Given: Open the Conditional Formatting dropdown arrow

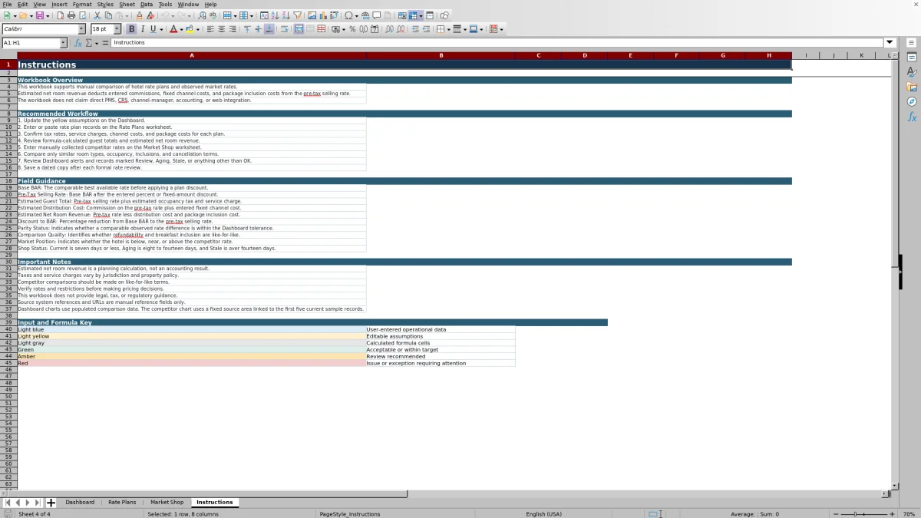Looking at the screenshot, I should coord(500,29).
